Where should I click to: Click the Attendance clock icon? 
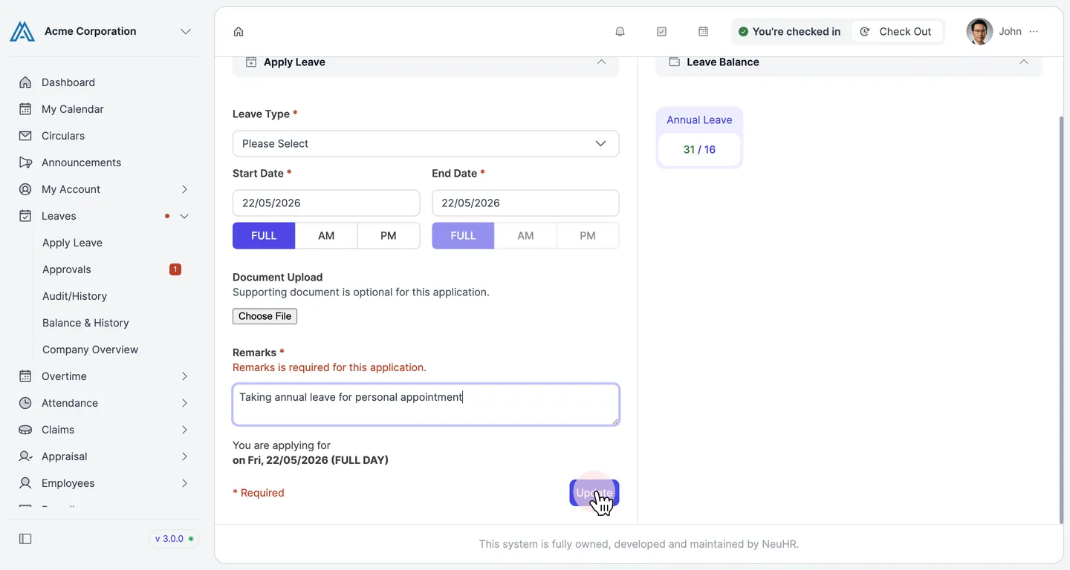pyautogui.click(x=25, y=403)
